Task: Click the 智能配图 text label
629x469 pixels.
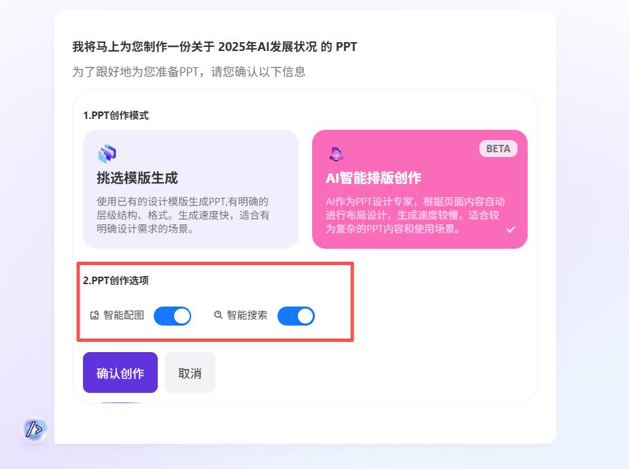Action: [124, 315]
